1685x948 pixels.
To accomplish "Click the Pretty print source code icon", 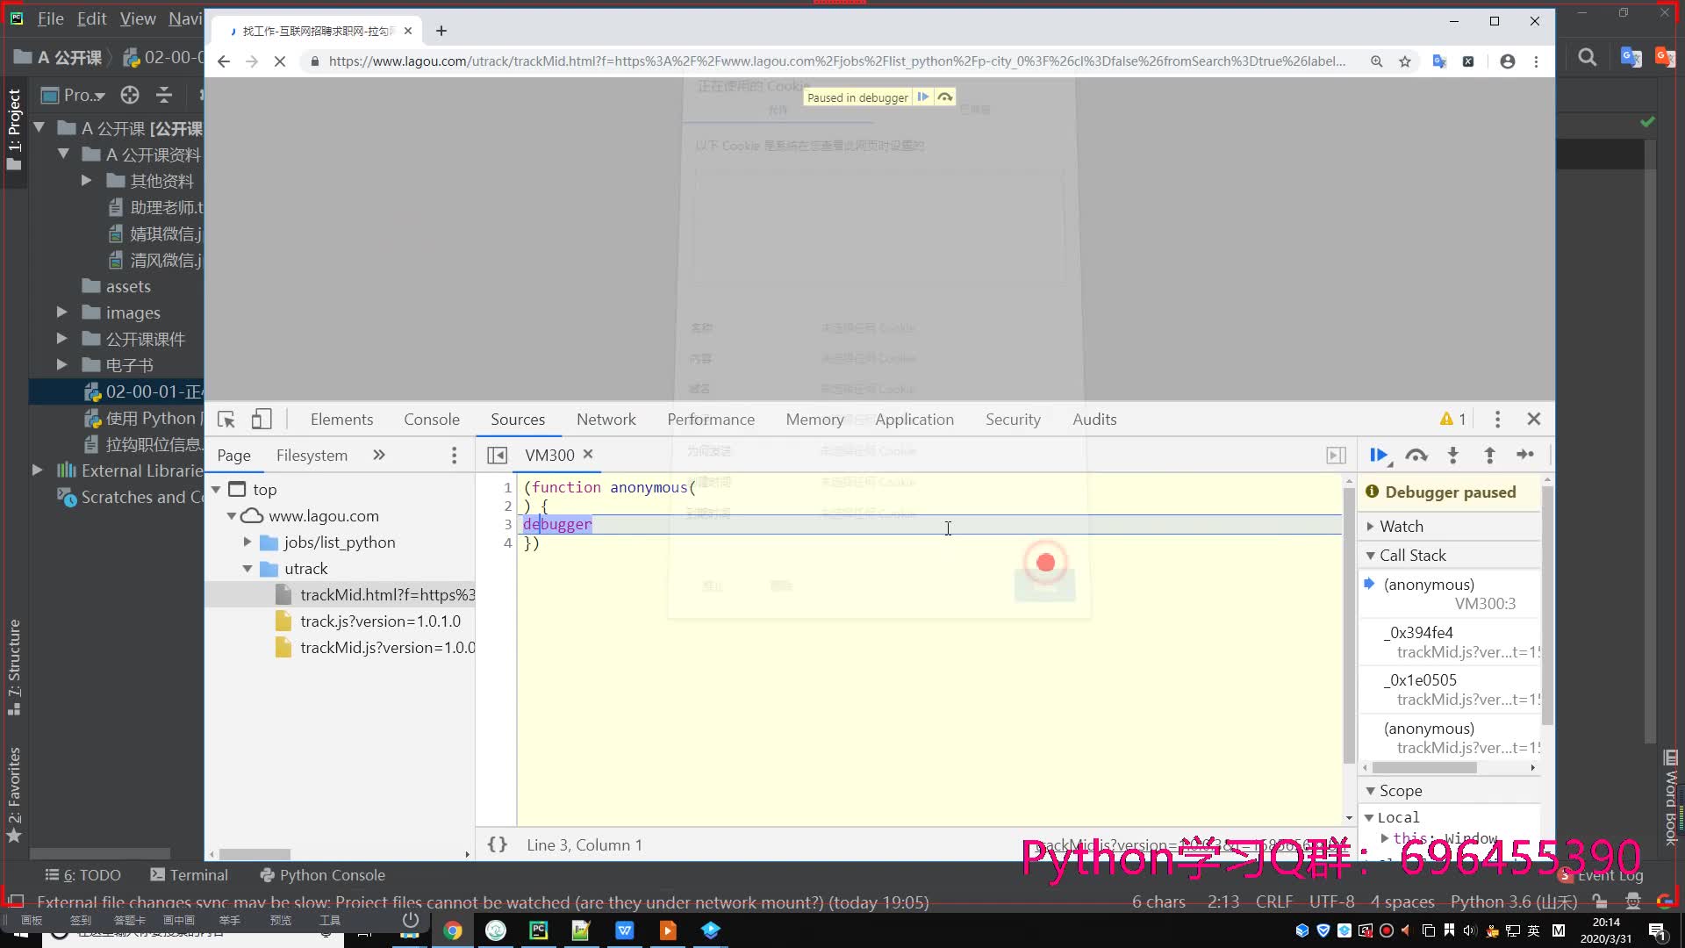I will click(x=497, y=844).
